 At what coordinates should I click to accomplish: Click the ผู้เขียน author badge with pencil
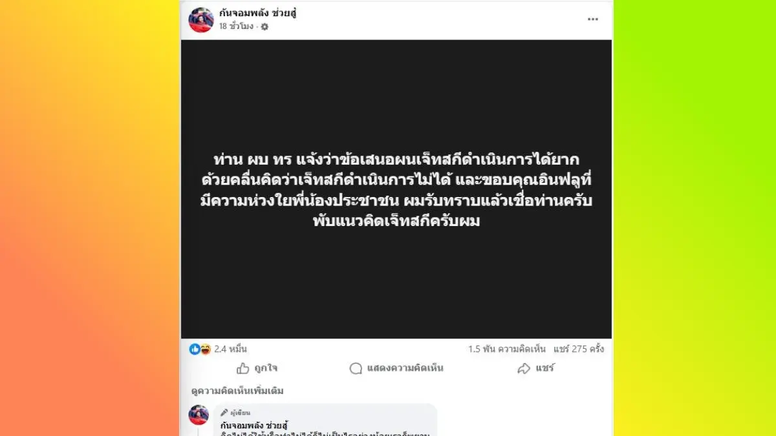pyautogui.click(x=235, y=412)
